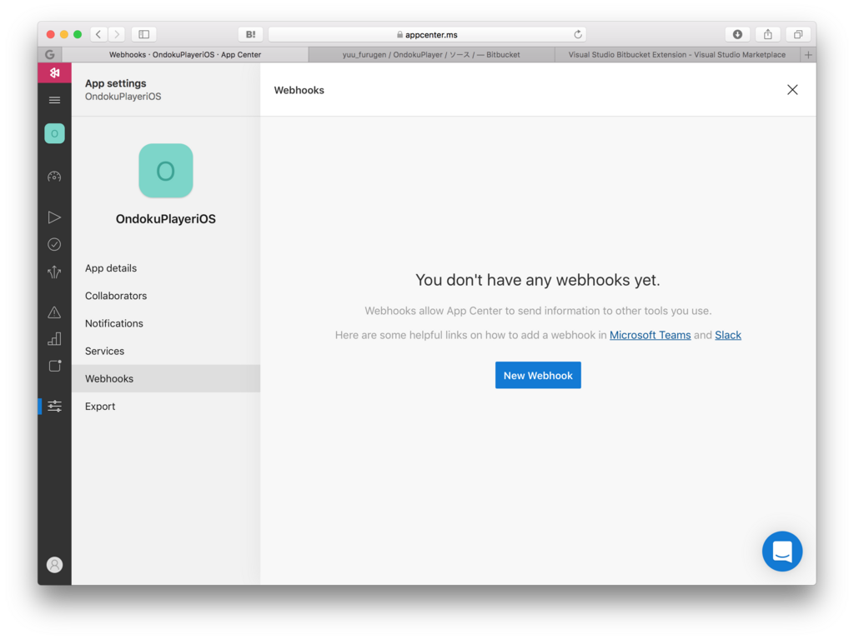Viewport: 854px width, 639px height.
Task: Click the Webhooks panel title
Action: point(299,90)
